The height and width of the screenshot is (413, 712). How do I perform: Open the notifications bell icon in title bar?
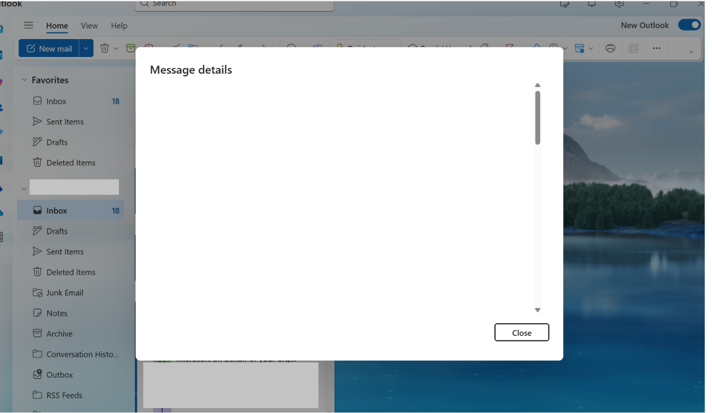pyautogui.click(x=592, y=4)
